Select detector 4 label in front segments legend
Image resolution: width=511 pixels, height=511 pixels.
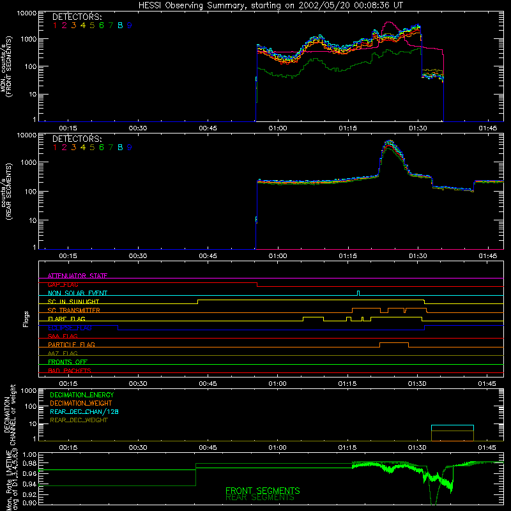(83, 25)
